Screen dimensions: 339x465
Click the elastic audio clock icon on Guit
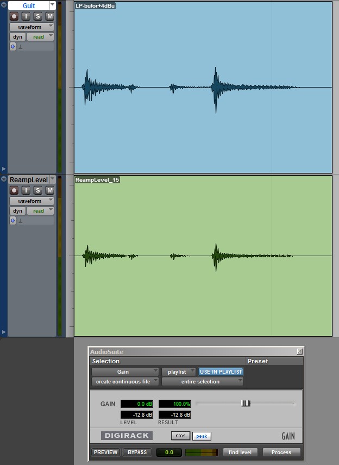13,47
